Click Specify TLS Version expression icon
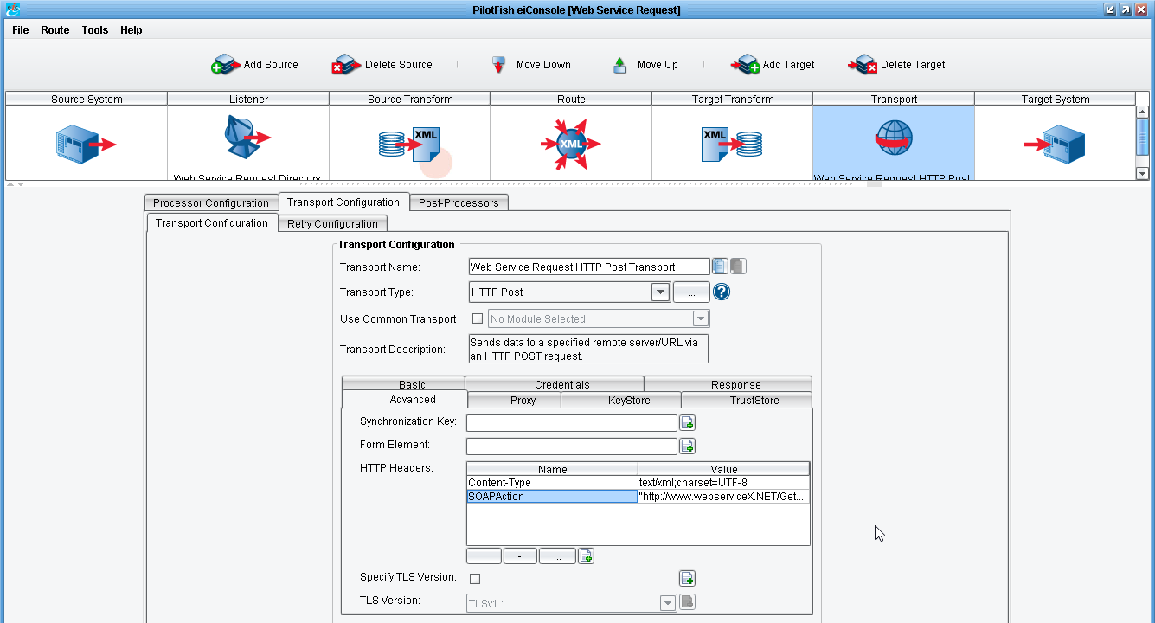Image resolution: width=1155 pixels, height=623 pixels. [x=687, y=578]
